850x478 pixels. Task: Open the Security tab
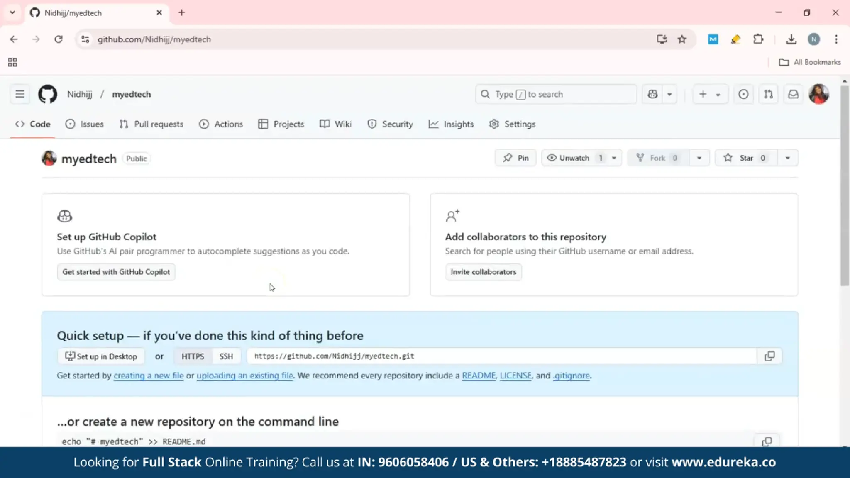click(x=390, y=124)
